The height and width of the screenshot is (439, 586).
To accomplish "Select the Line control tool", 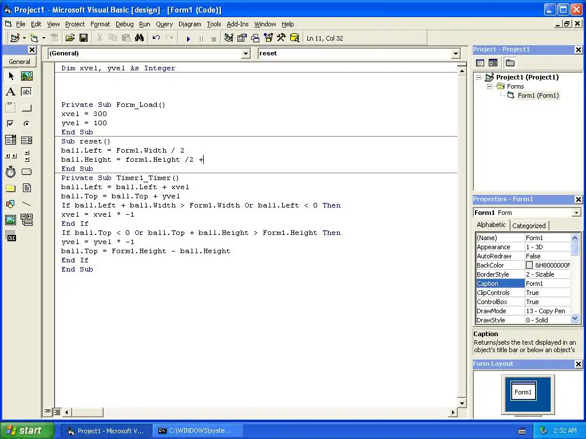I will coord(26,204).
